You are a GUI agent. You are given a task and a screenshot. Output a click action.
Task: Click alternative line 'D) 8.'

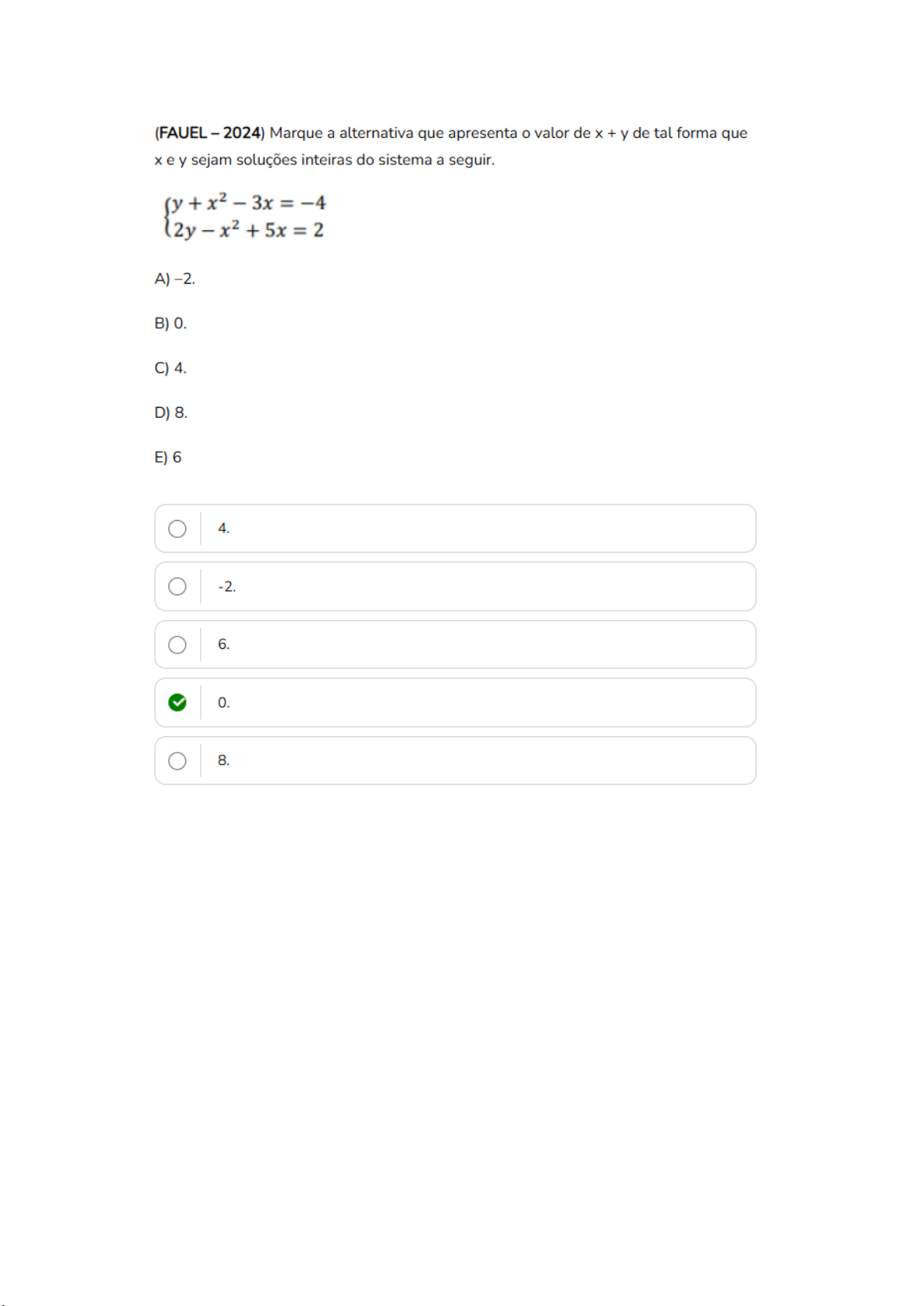pos(171,412)
